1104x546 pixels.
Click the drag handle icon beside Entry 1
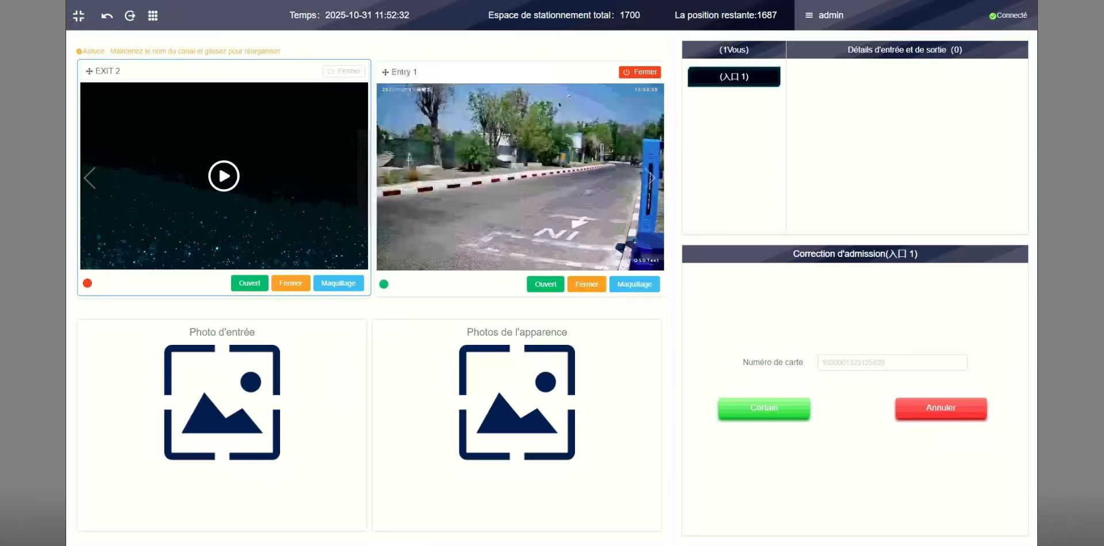[x=385, y=72]
